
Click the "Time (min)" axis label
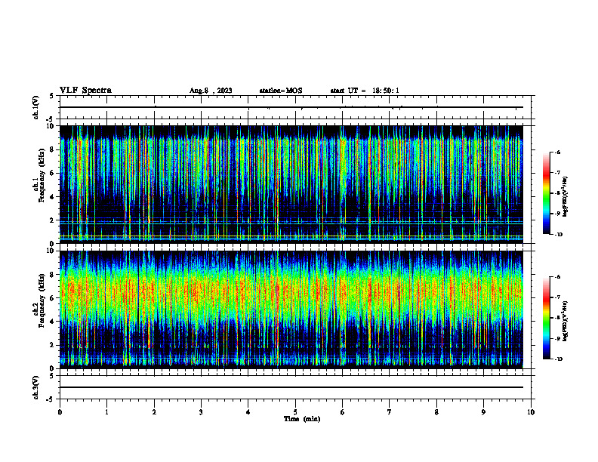(302, 419)
